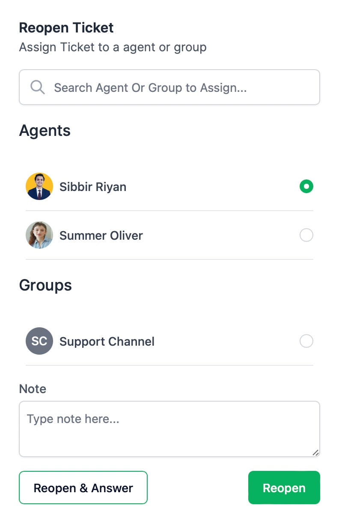Click the Groups section heading
Image resolution: width=339 pixels, height=523 pixels.
tap(45, 285)
